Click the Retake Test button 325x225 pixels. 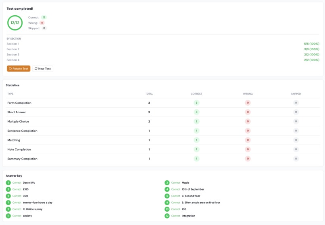19,69
